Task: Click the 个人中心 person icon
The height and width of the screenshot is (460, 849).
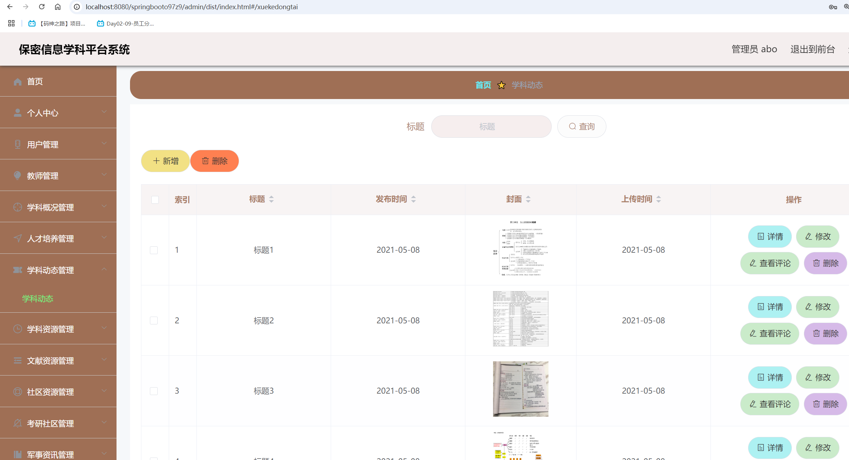Action: (17, 113)
